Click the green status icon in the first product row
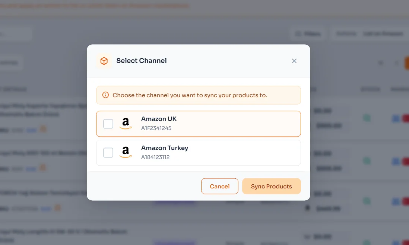This screenshot has width=409, height=245. pos(367,118)
